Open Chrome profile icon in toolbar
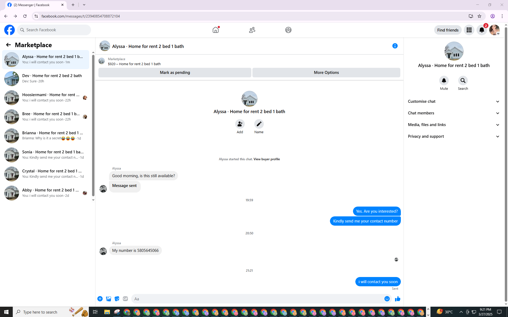Image resolution: width=508 pixels, height=317 pixels. coord(493,16)
